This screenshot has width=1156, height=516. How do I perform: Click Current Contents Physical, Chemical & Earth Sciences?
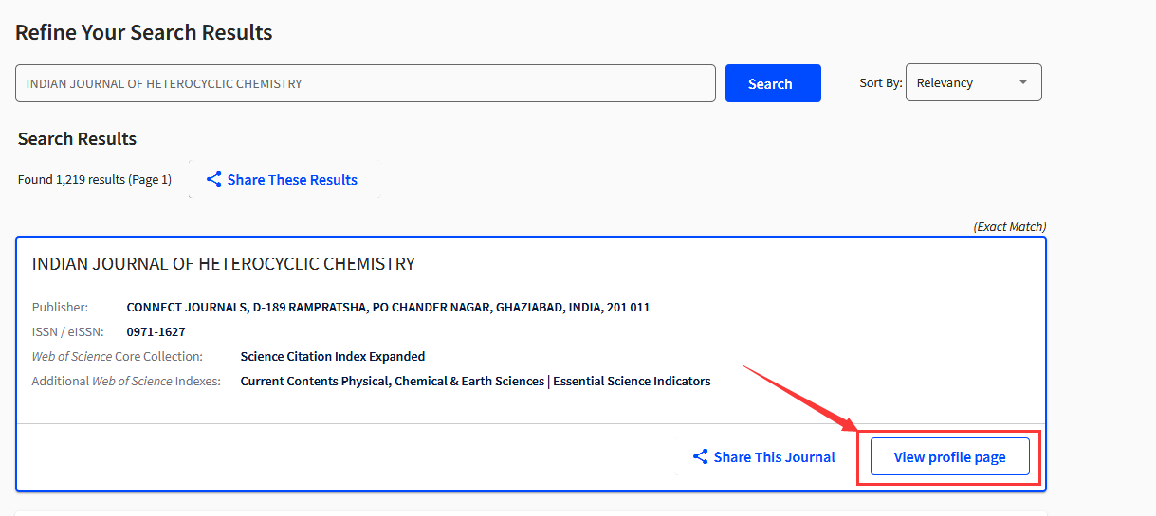[393, 382]
